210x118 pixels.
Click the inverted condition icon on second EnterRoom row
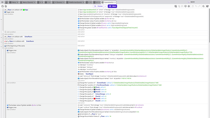(5, 41)
